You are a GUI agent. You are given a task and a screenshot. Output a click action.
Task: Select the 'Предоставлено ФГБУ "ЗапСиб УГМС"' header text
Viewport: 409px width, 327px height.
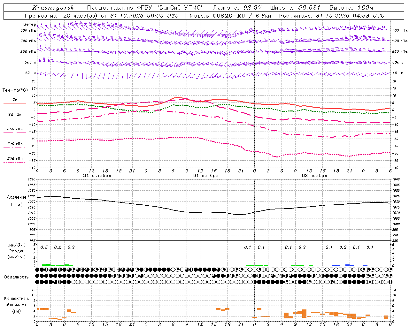tap(146, 8)
